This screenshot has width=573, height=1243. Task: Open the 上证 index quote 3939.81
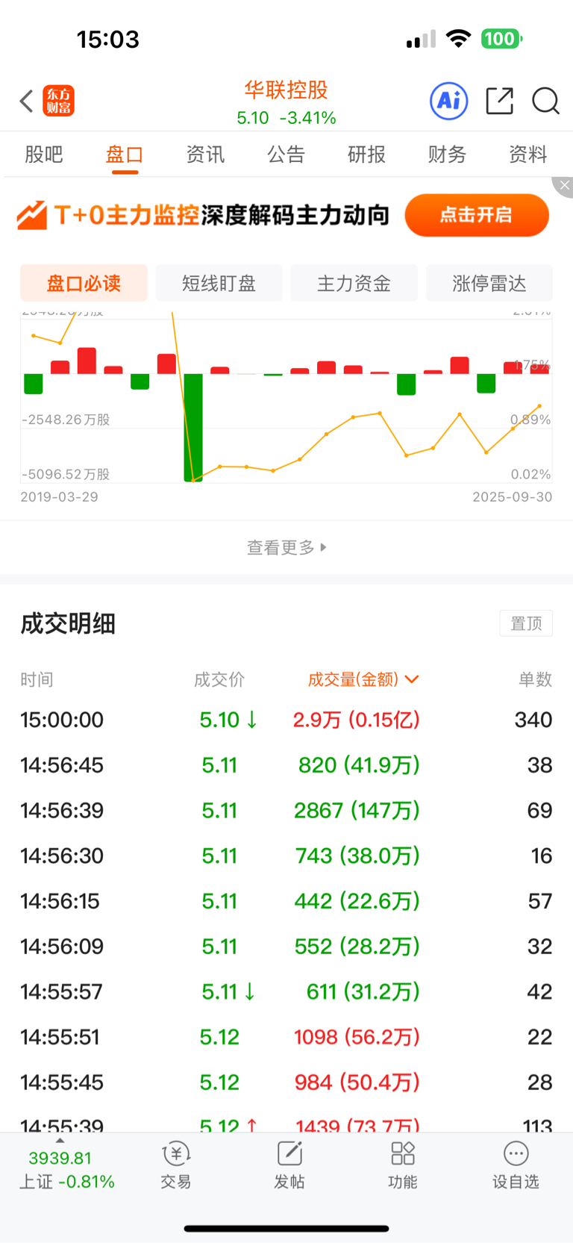(x=66, y=1169)
